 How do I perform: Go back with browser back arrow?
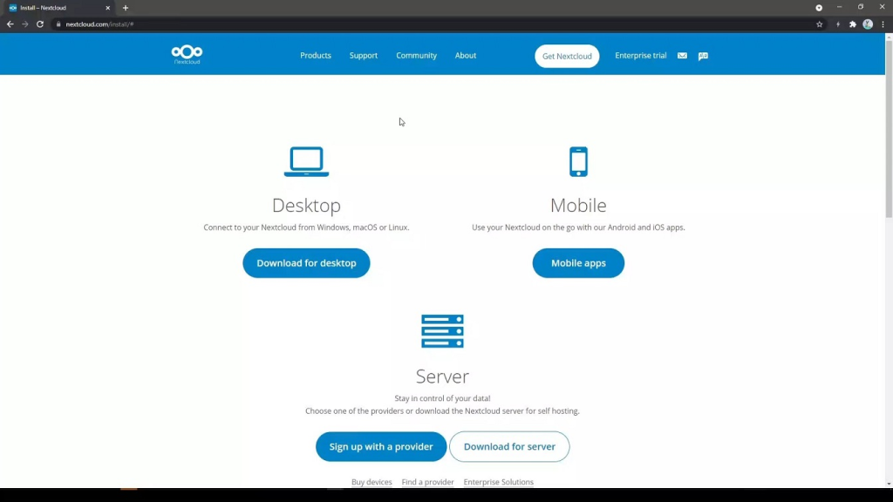click(10, 24)
